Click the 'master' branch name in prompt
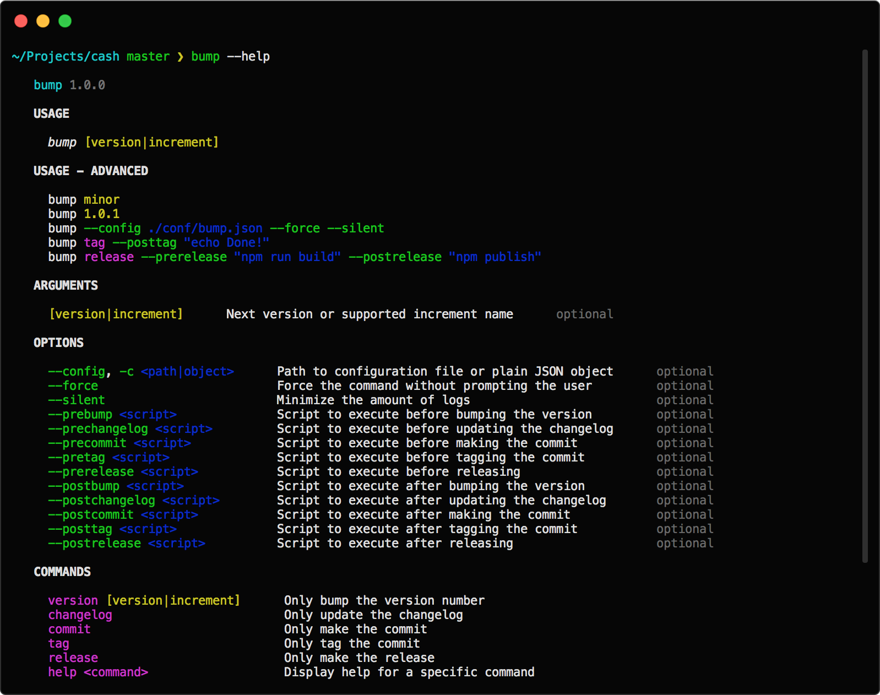 pyautogui.click(x=148, y=57)
